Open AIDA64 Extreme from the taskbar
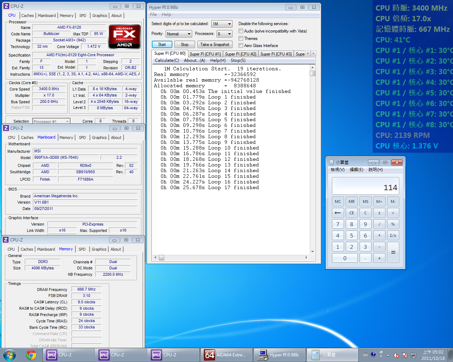Screen dimensions: 453x362 226,355
